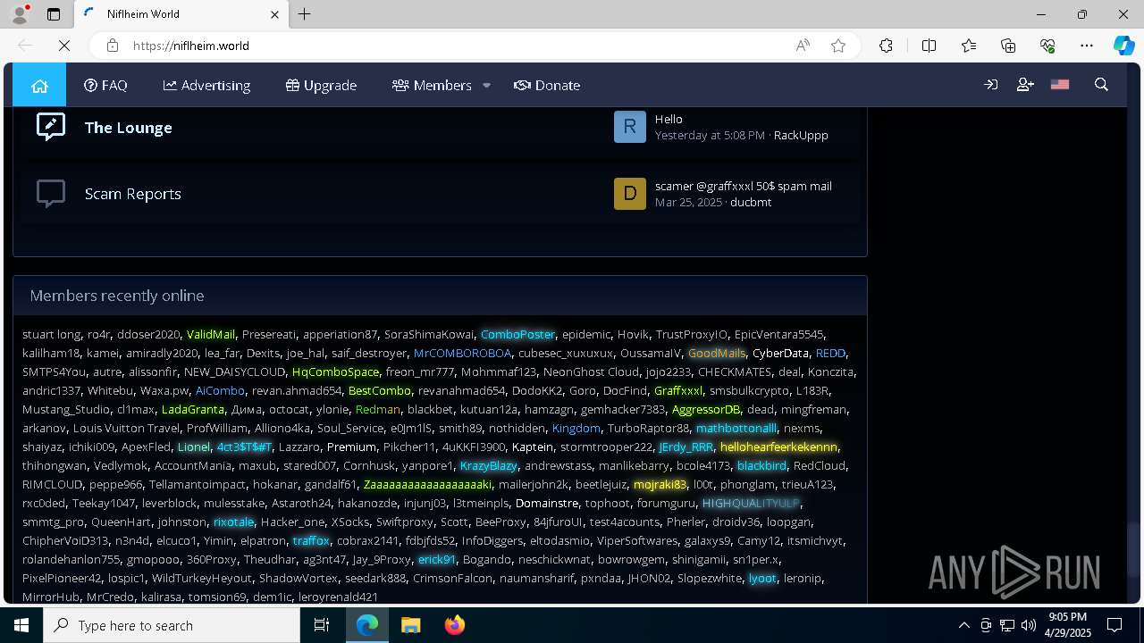The height and width of the screenshot is (643, 1144).
Task: Open a new browser tab
Action: (304, 14)
